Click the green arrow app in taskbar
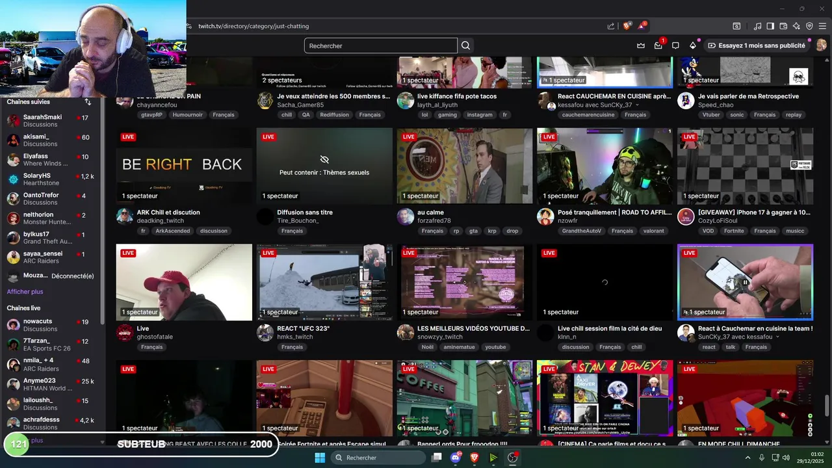832x468 pixels. [493, 458]
